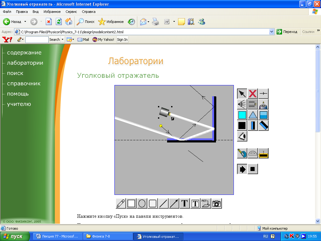
Task: Expand the address bar dropdown
Action: 272,32
